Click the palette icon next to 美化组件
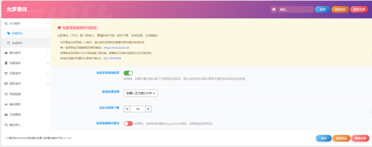Image resolution: width=372 pixels, height=147 pixels. click(x=6, y=53)
